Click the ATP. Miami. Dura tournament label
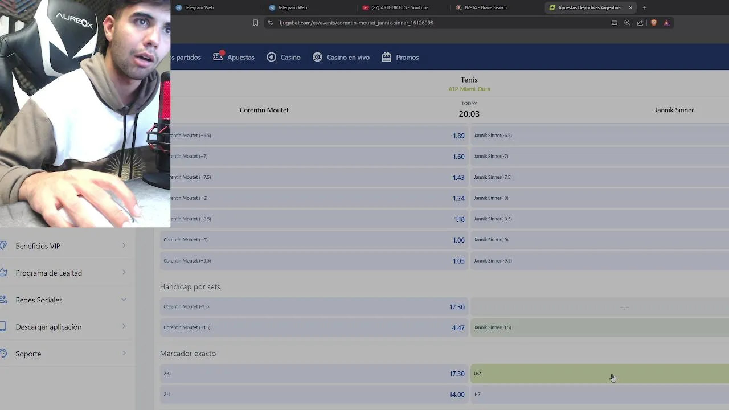 [469, 89]
